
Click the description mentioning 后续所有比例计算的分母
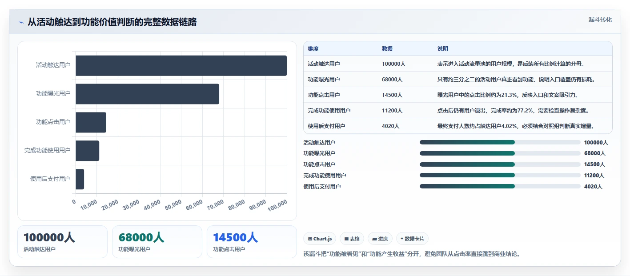tap(511, 64)
